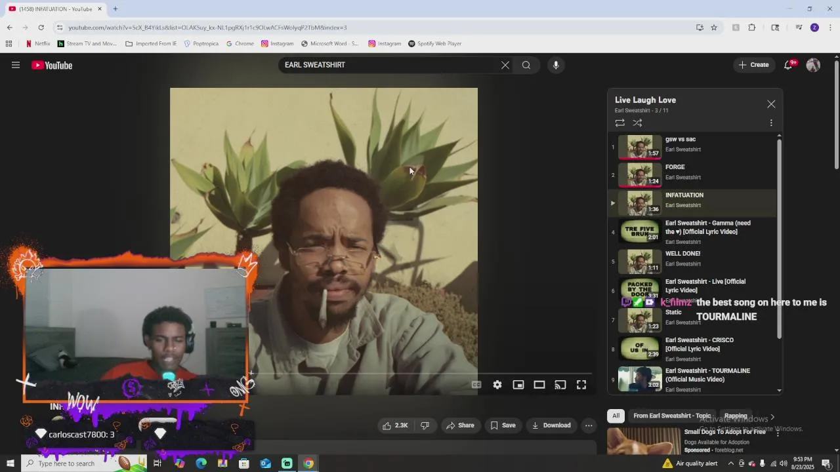Open Chrome extensions puzzle icon

click(x=752, y=28)
